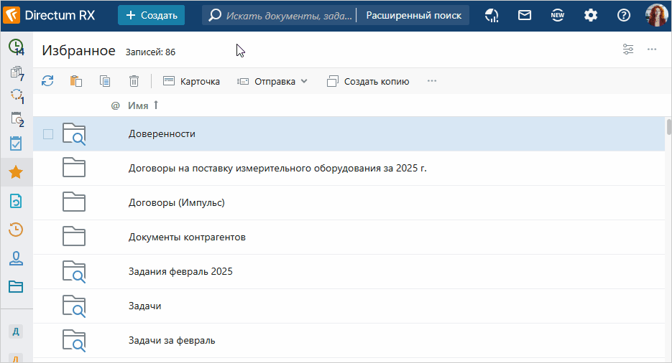Focus the document search input field

click(287, 15)
